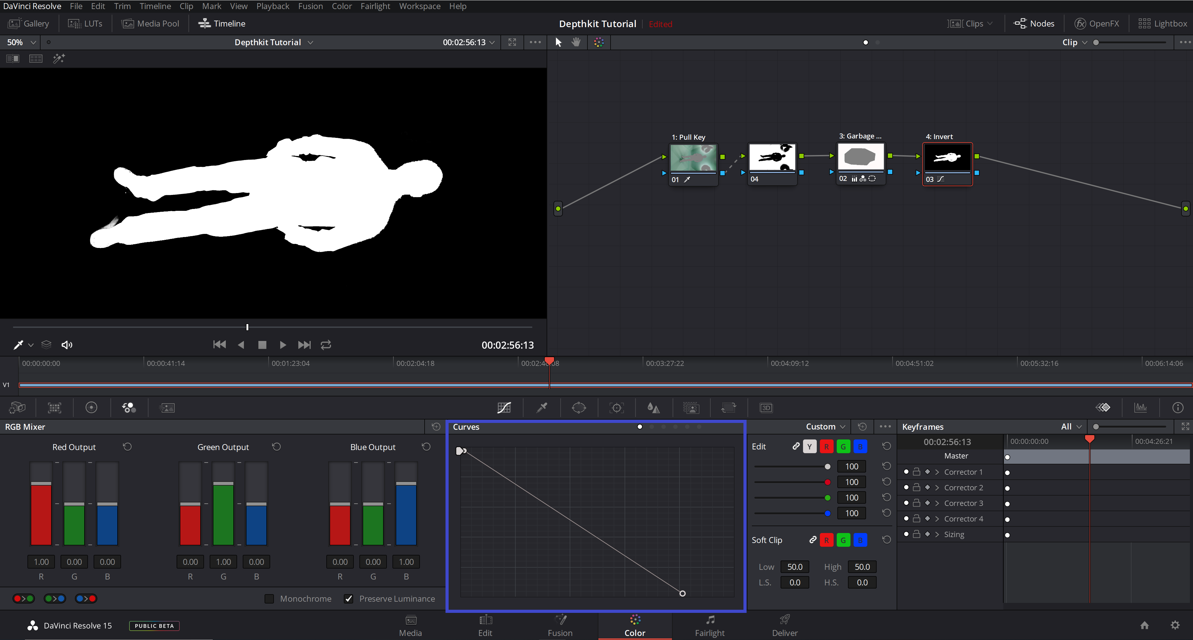Open the Sizing palette icon

(x=728, y=408)
